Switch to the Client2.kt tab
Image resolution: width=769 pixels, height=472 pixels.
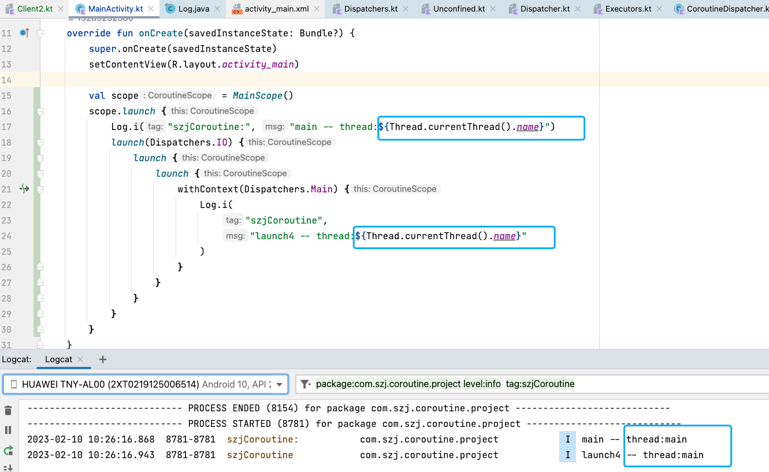click(35, 9)
